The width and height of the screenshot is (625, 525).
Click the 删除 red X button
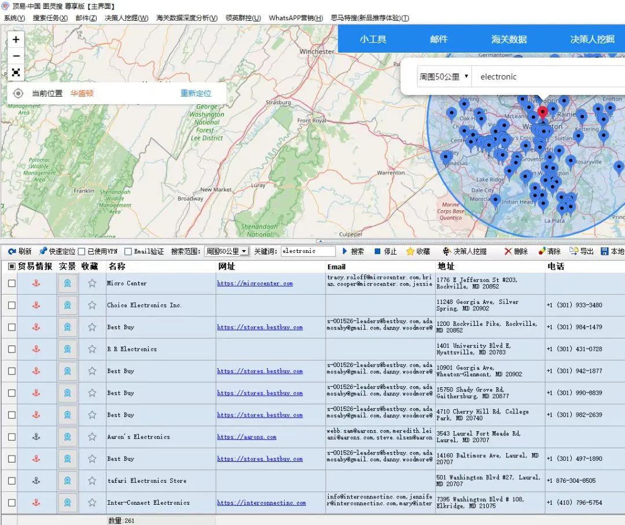(x=516, y=251)
